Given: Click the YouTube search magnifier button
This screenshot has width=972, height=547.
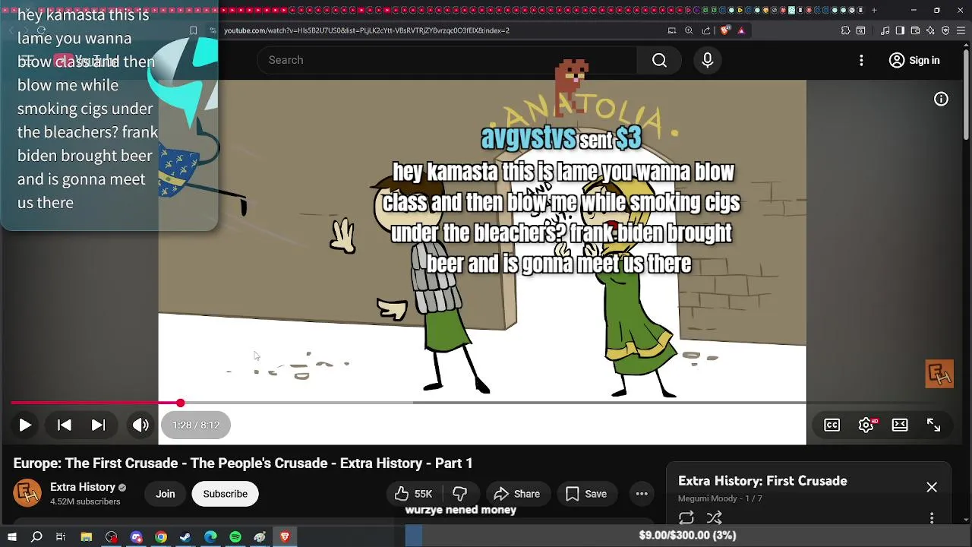Looking at the screenshot, I should click(659, 60).
